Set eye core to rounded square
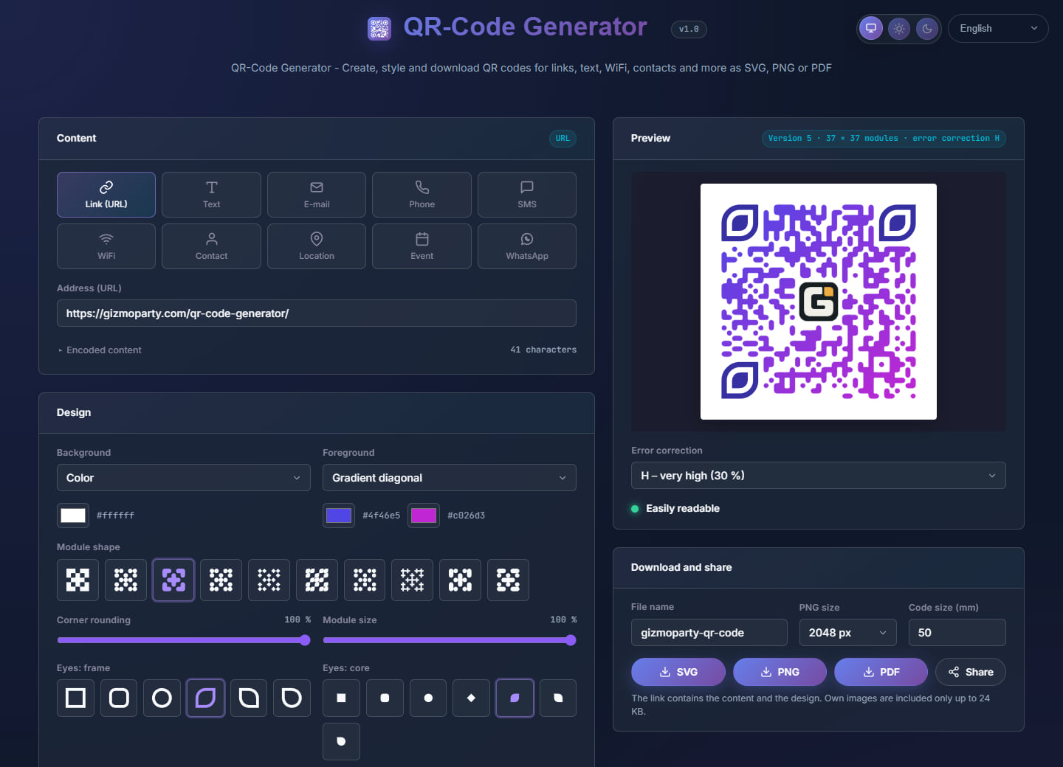The width and height of the screenshot is (1063, 767). pos(385,698)
